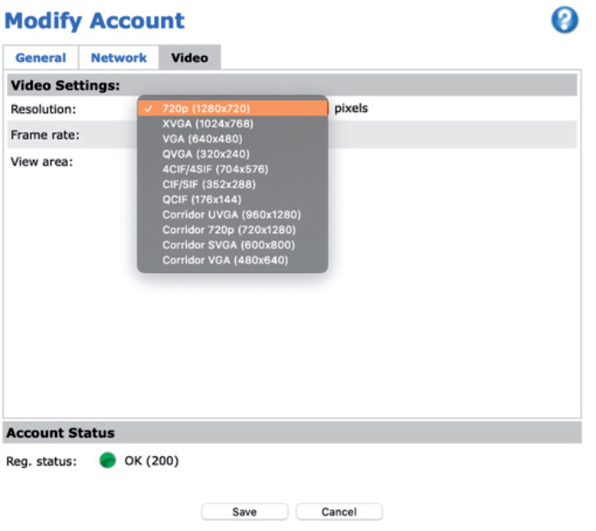Click the Save button
This screenshot has width=596, height=531.
pos(245,512)
